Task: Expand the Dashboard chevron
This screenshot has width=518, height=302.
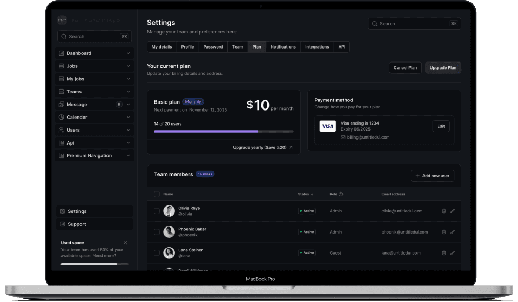Action: [128, 53]
